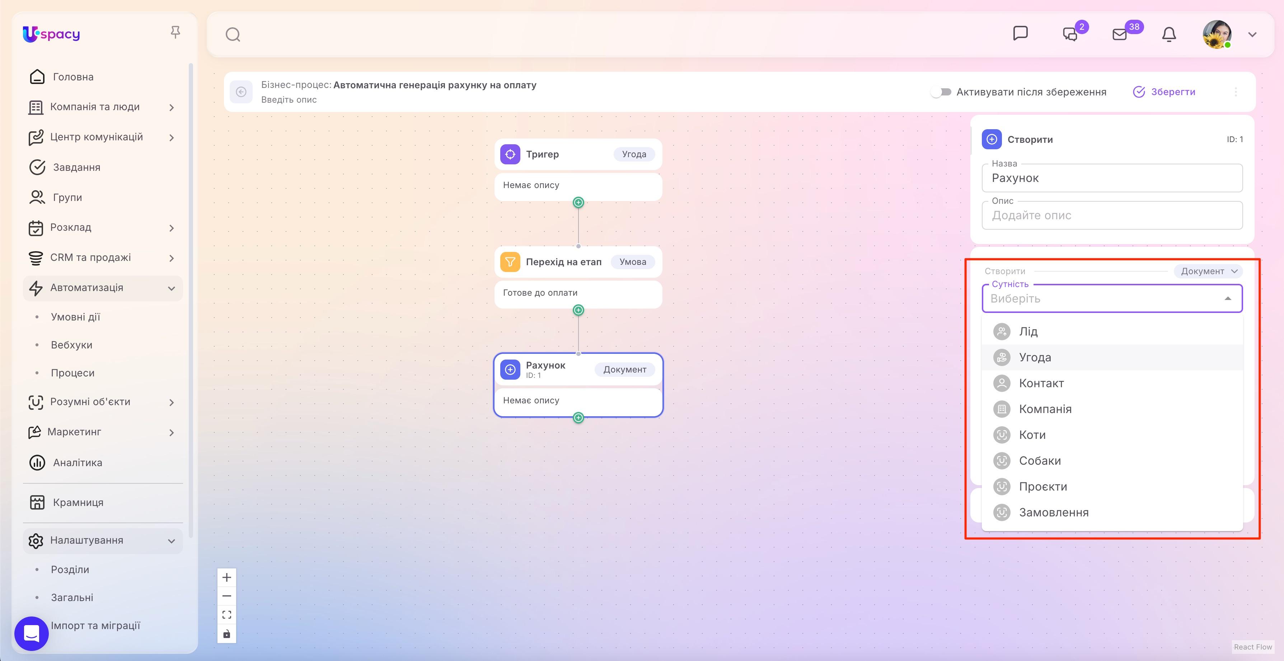Screen dimensions: 1284x661
Task: Choose Замовлення from entity list
Action: [1112, 512]
